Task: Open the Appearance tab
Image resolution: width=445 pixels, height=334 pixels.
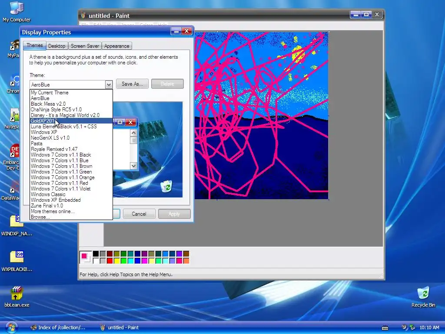Action: (116, 46)
